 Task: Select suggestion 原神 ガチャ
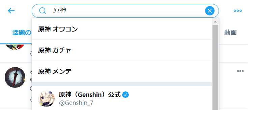click(122, 50)
